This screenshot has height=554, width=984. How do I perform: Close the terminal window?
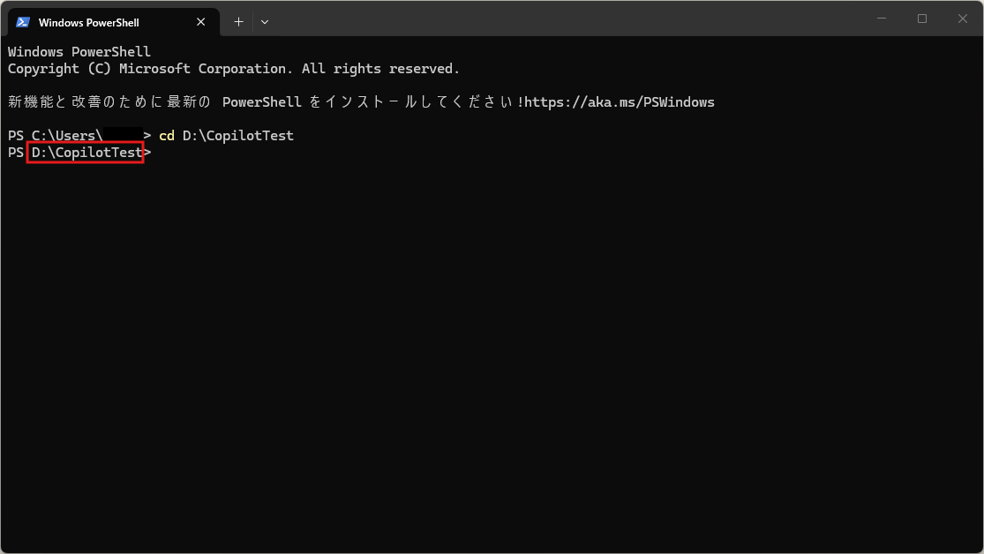[963, 19]
